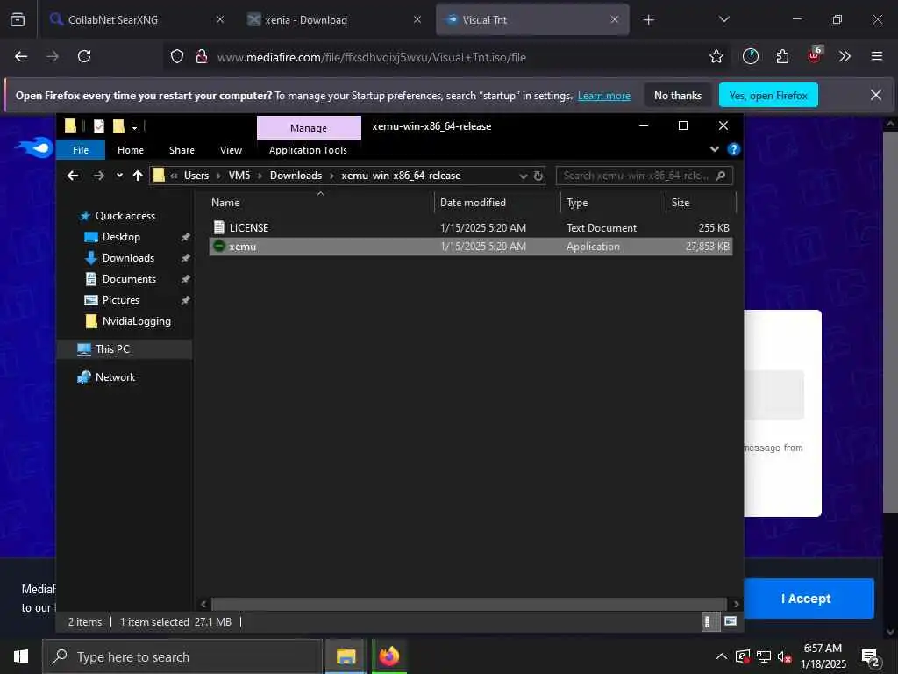
Task: Open the Firefox extensions puzzle icon
Action: (x=782, y=56)
